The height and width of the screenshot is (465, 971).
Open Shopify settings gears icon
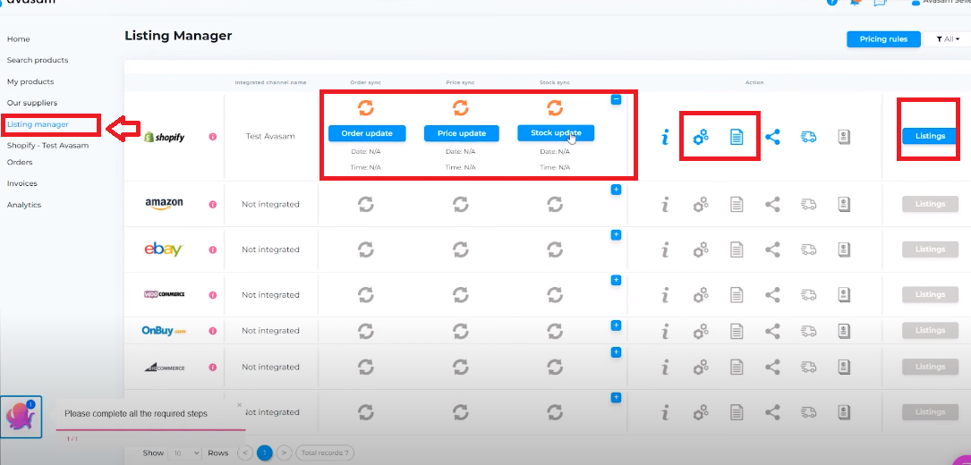pos(701,137)
